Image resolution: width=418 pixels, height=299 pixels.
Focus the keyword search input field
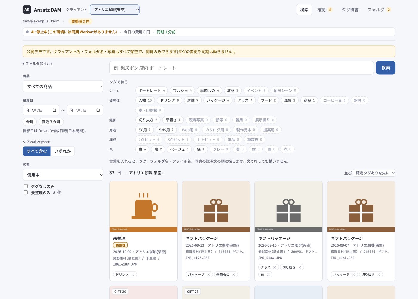(242, 68)
